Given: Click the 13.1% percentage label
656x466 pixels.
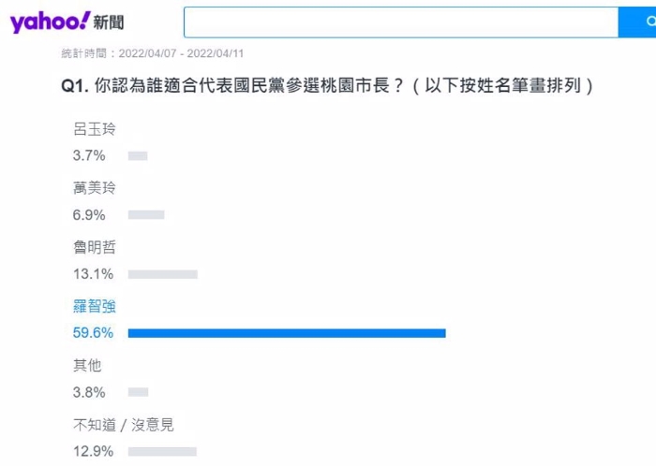Looking at the screenshot, I should click(x=93, y=274).
